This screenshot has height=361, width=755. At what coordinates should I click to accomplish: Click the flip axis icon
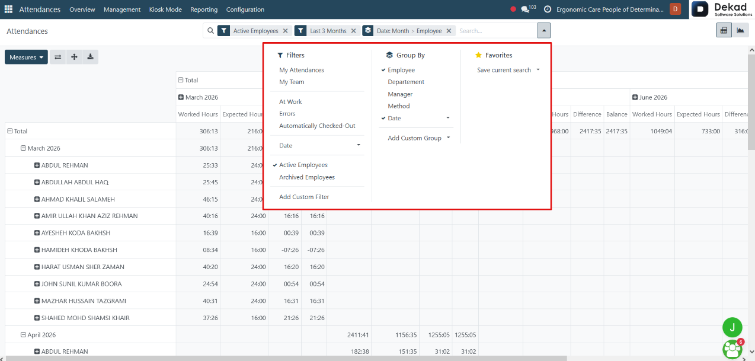coord(58,57)
